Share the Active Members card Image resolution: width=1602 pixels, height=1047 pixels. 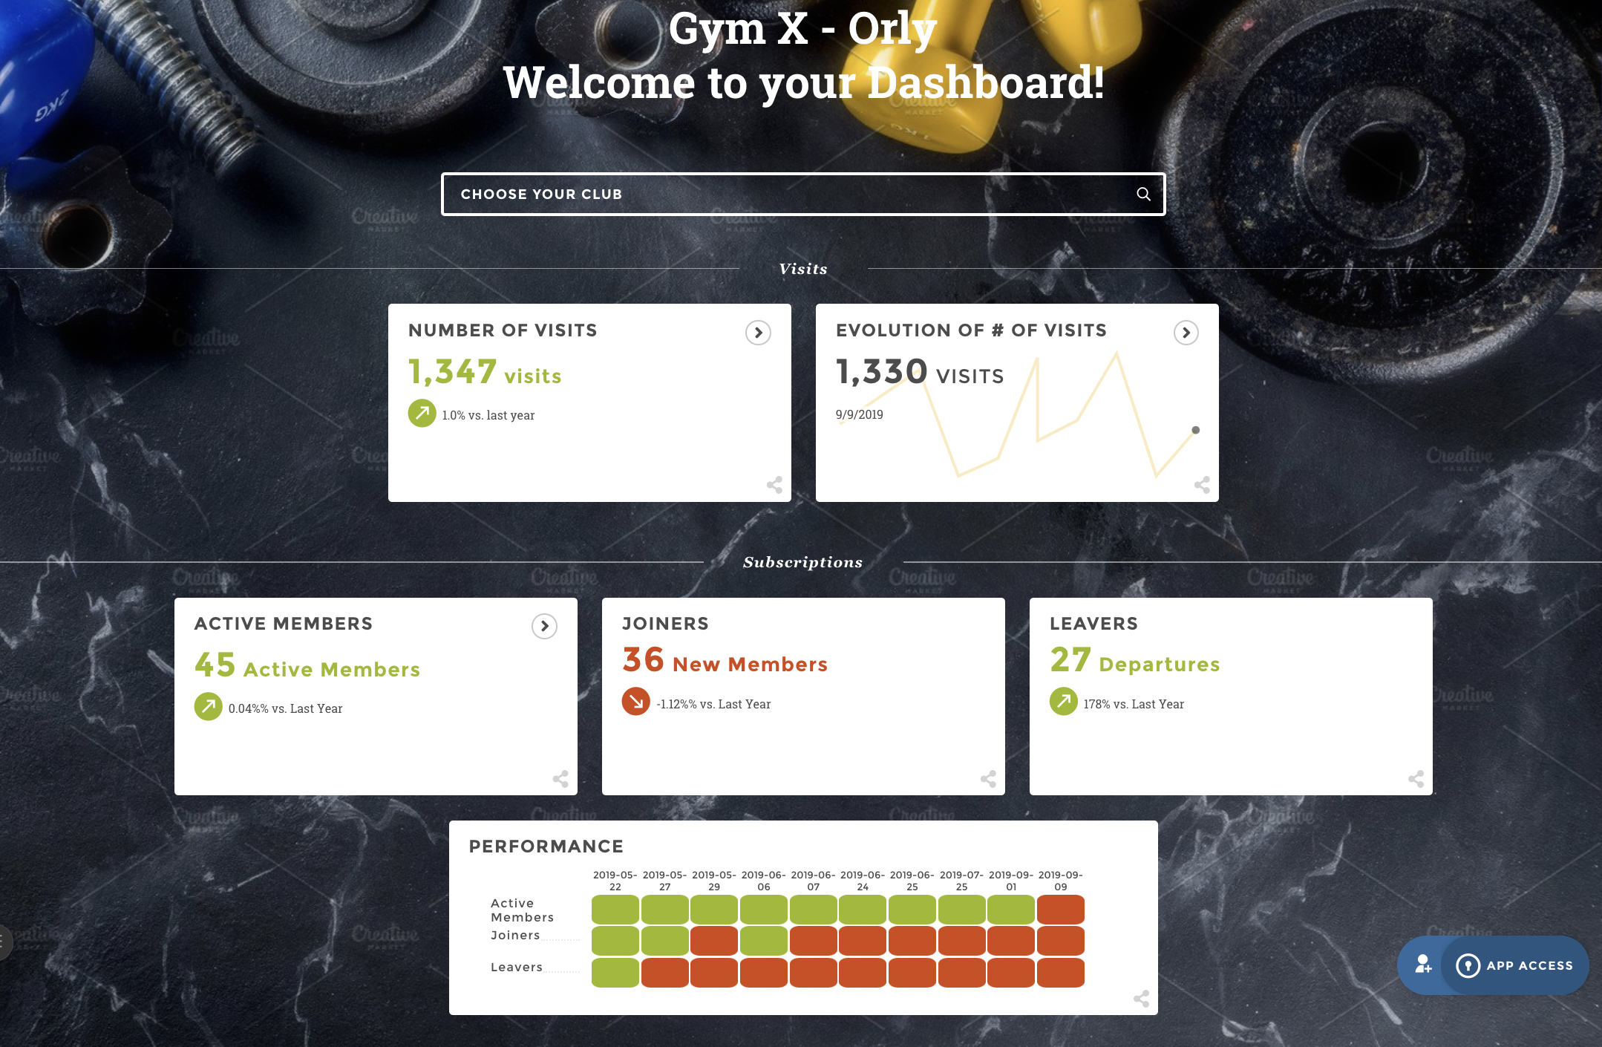click(560, 779)
